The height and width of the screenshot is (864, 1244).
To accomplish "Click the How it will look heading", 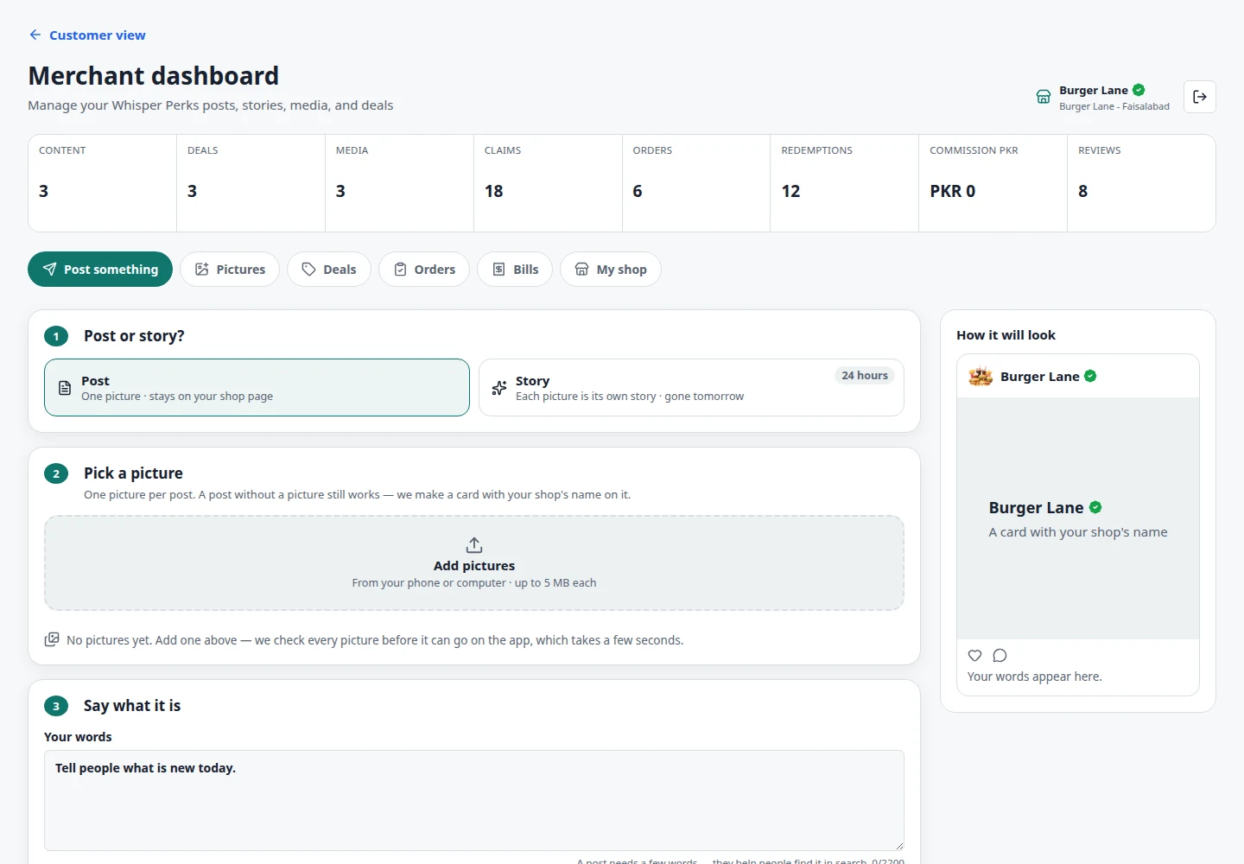I will [x=1006, y=335].
